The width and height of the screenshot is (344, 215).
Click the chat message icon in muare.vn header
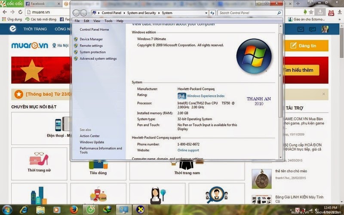(312, 29)
